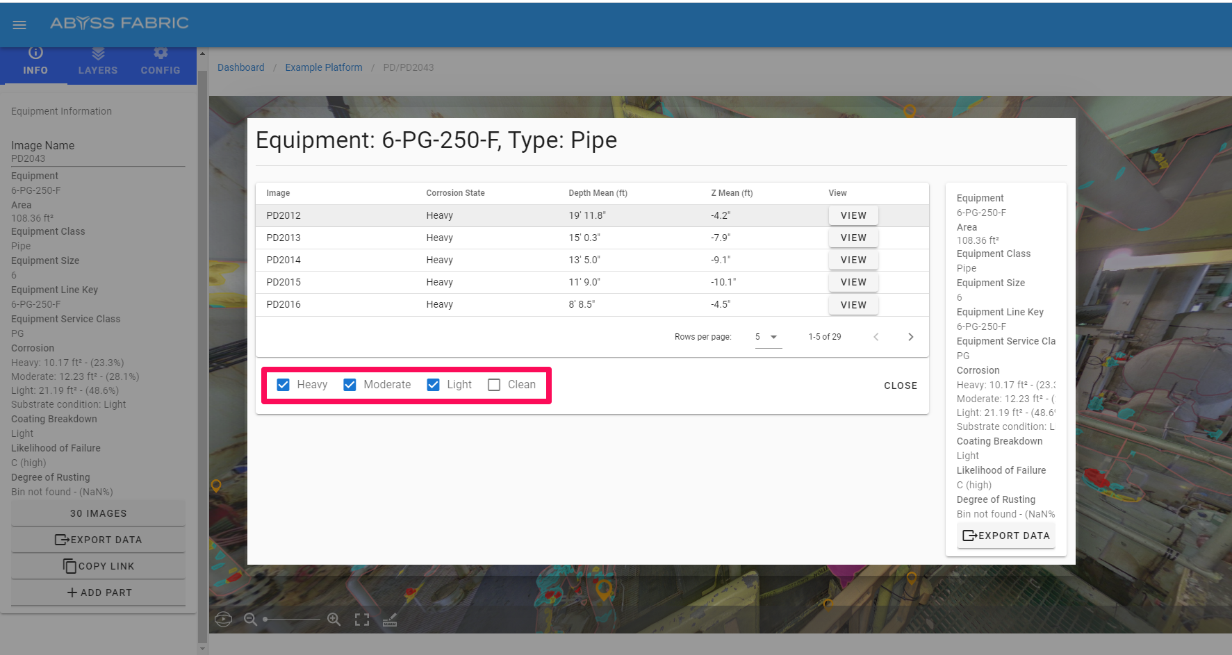The width and height of the screenshot is (1232, 655).
Task: Enter fullscreen viewer mode
Action: [362, 619]
